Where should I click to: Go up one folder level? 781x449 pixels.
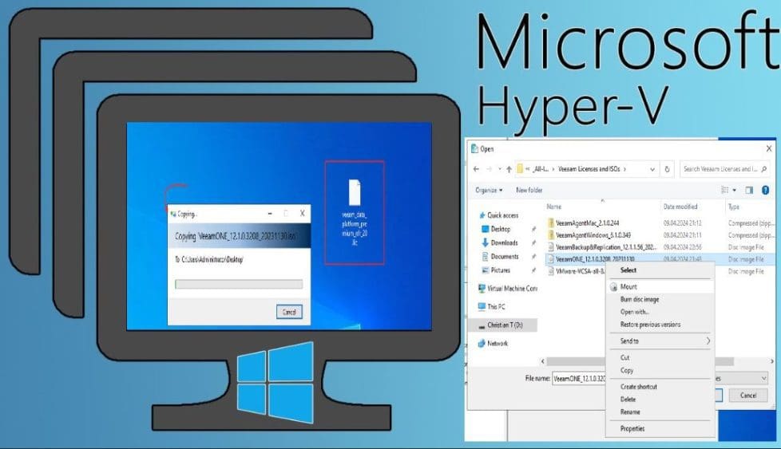509,169
